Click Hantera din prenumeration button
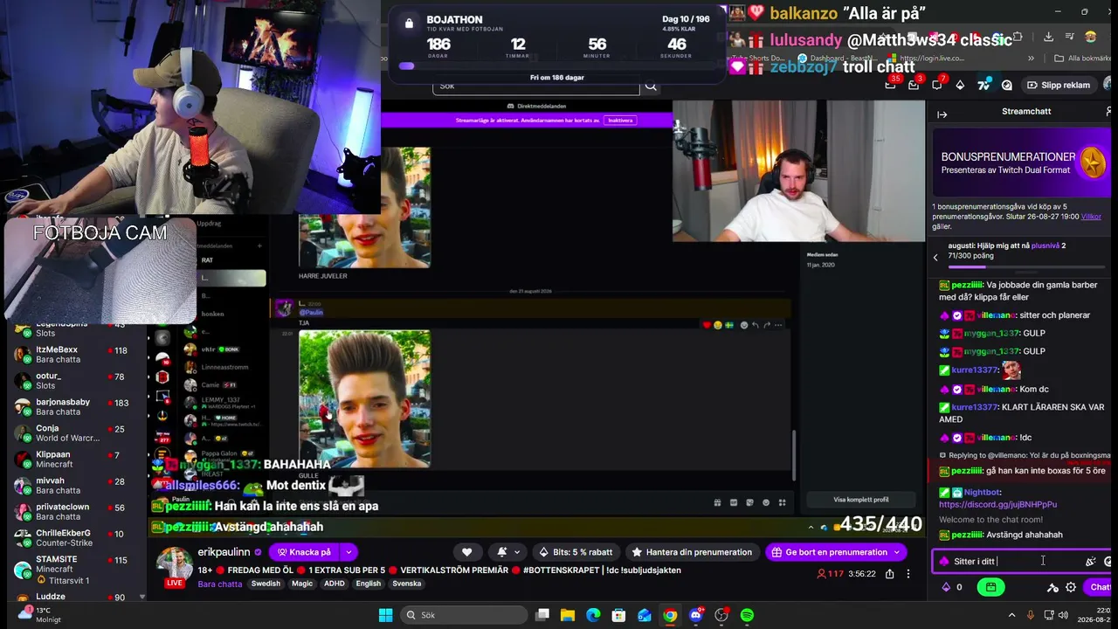Viewport: 1118px width, 629px height. pyautogui.click(x=692, y=552)
